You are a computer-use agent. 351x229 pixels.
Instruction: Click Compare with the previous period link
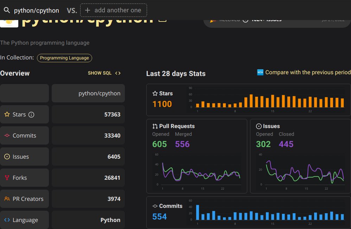pos(308,72)
